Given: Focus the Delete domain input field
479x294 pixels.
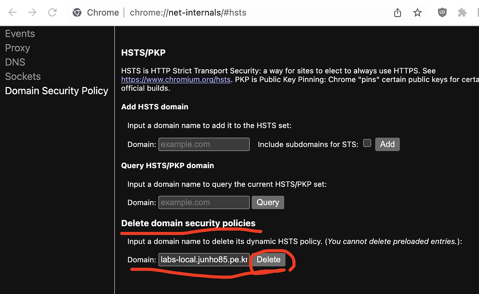Looking at the screenshot, I should pos(204,260).
